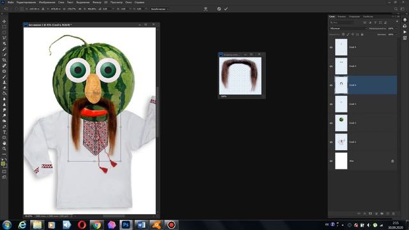Image resolution: width=409 pixels, height=230 pixels.
Task: Click the document vertical scrollbar
Action: click(157, 112)
